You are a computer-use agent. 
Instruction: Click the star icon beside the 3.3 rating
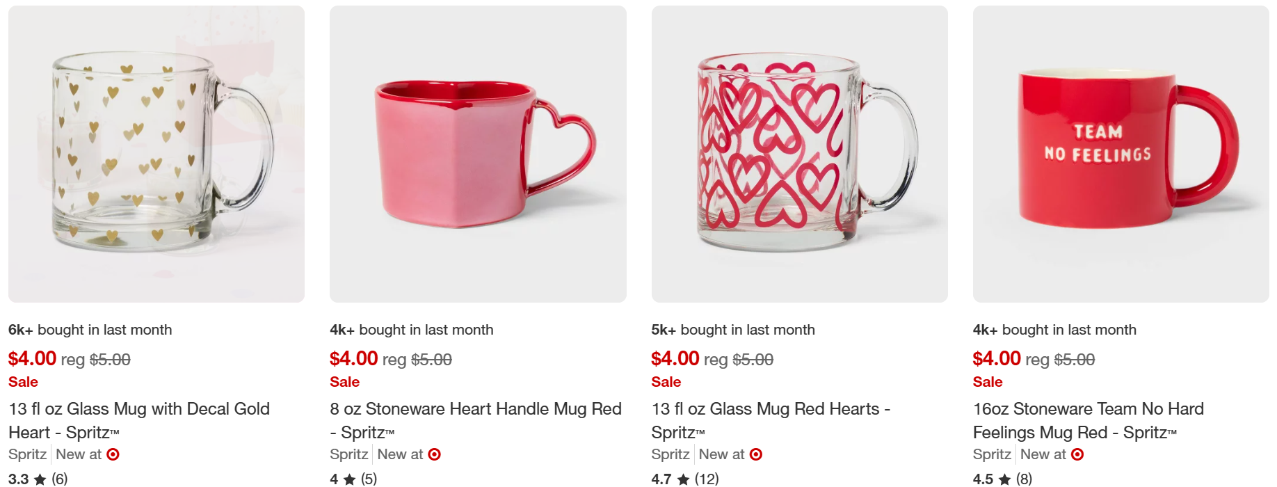[40, 479]
